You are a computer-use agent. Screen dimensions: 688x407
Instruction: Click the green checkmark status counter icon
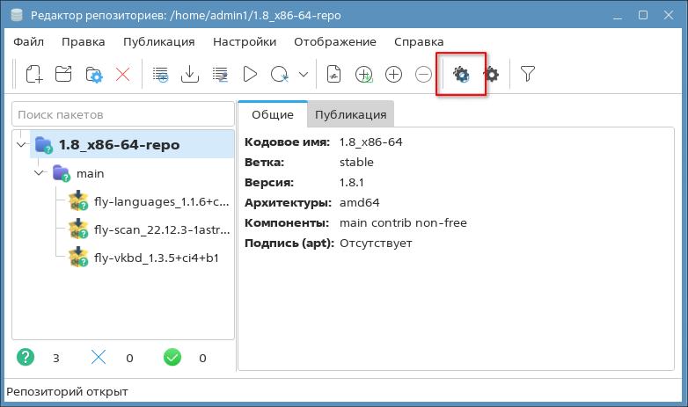(x=172, y=358)
